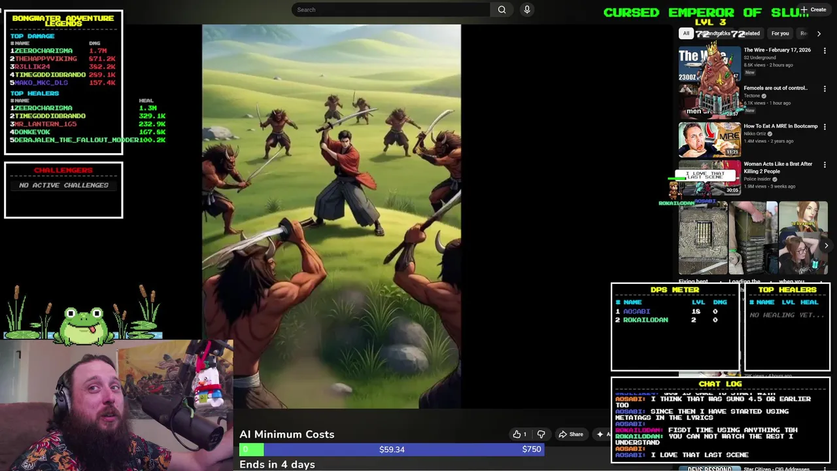Open 'How To Eat A MRE In Bootcamp' title
The image size is (837, 471).
coord(780,126)
